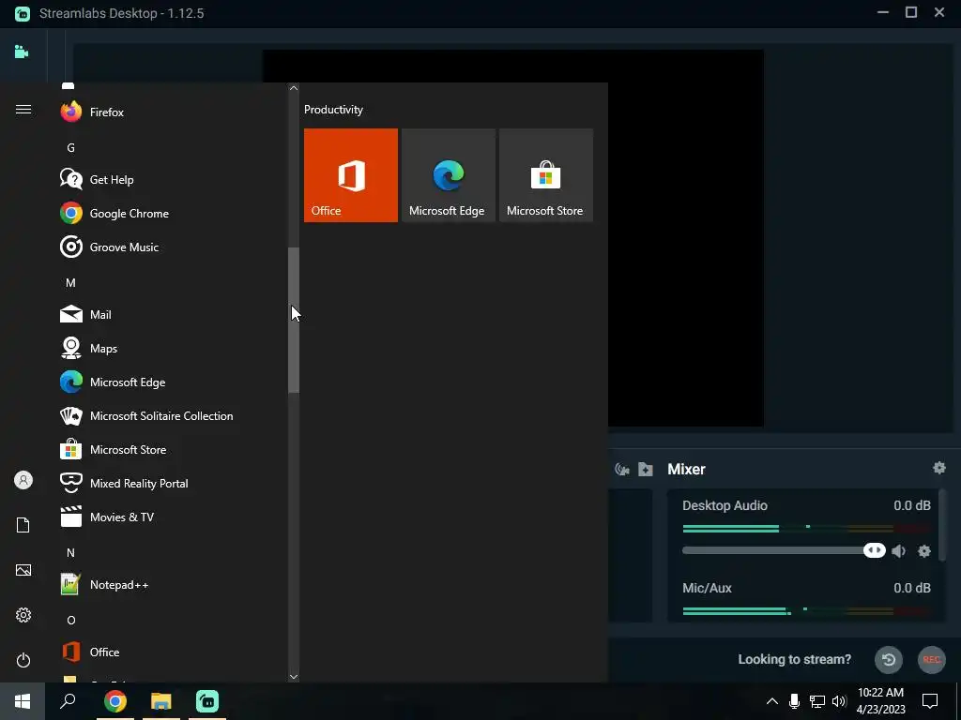
Task: Open Documents from Start sidebar
Action: [23, 525]
